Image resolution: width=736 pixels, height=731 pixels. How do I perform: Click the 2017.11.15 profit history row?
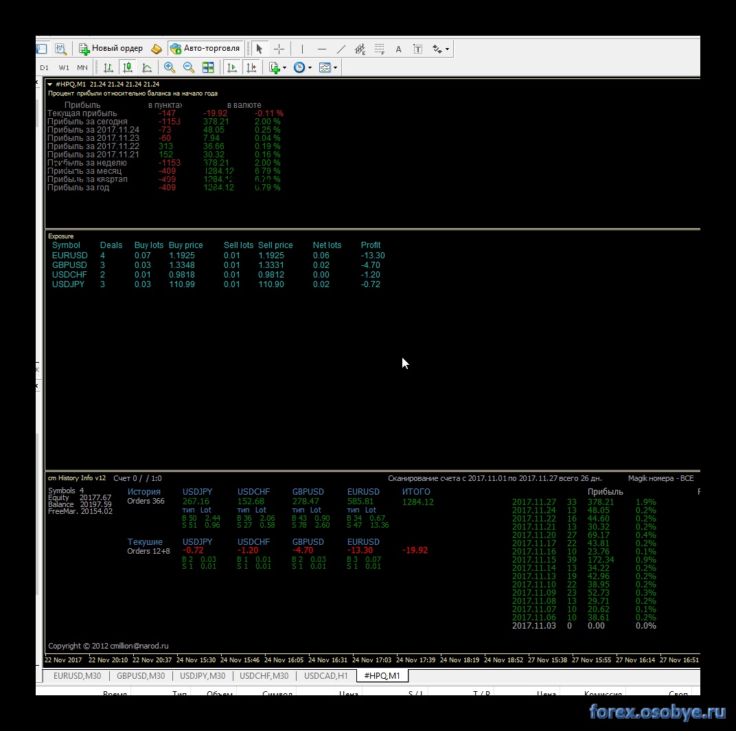(584, 560)
